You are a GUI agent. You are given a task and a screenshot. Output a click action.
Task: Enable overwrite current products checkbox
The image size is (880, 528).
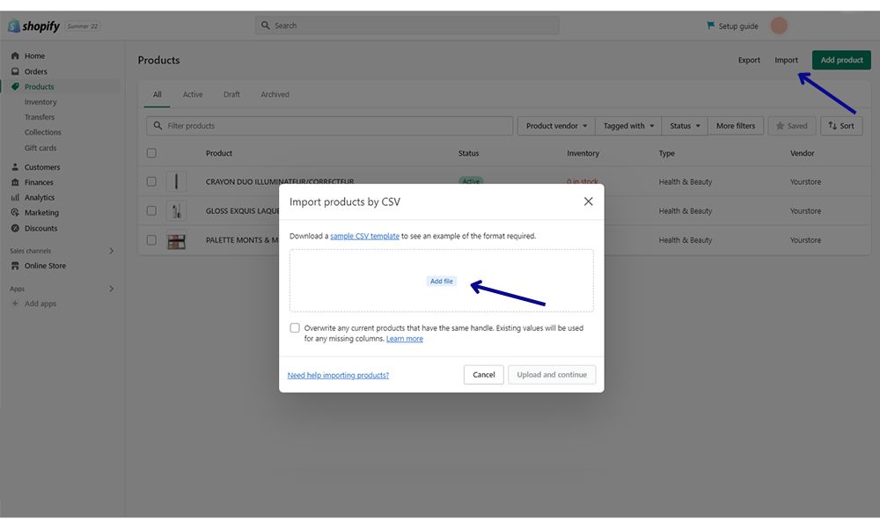coord(295,327)
